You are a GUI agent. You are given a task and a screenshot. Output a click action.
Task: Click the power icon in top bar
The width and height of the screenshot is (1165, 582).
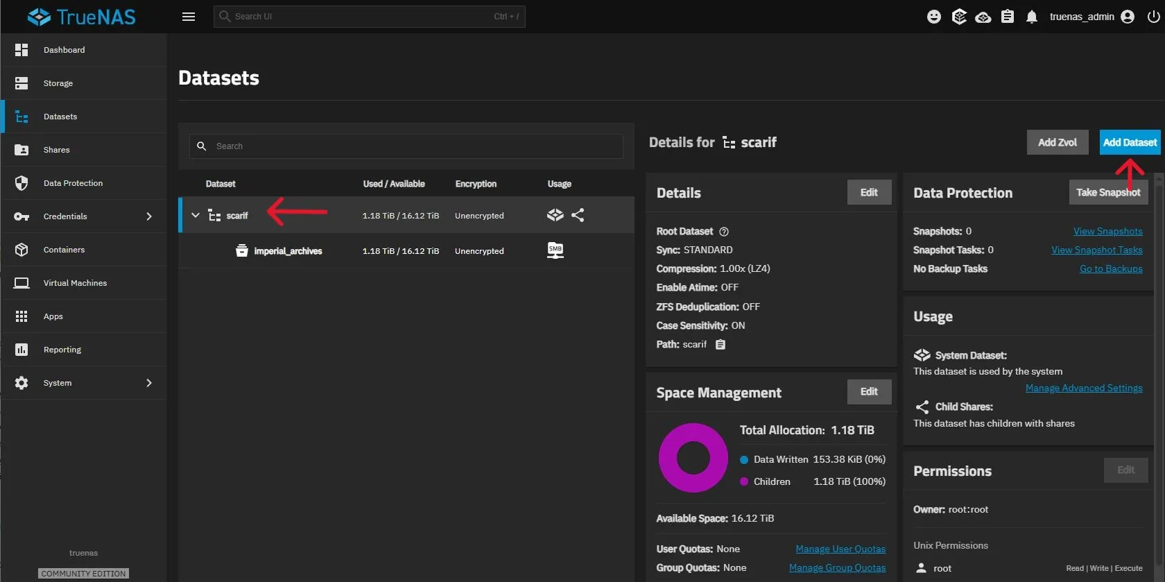1153,17
